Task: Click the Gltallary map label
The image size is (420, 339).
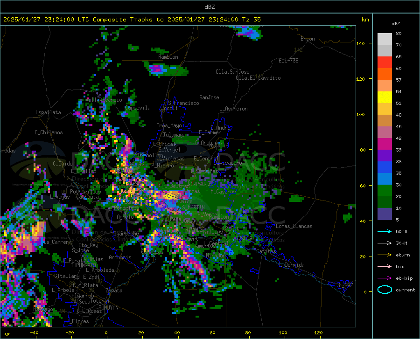Action: [67, 276]
